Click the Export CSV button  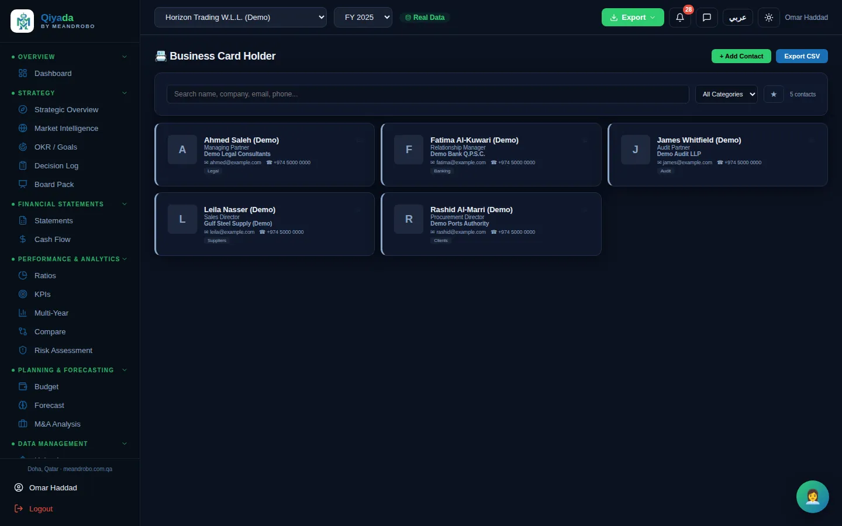coord(802,56)
